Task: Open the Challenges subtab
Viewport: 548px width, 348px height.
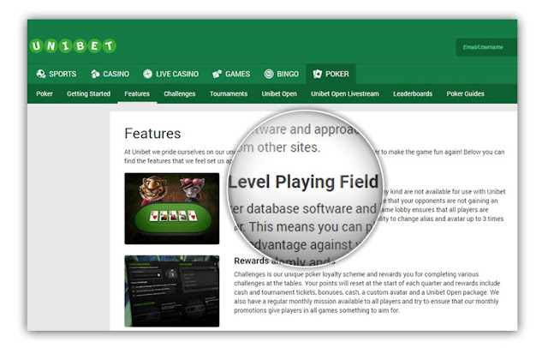Action: 180,93
